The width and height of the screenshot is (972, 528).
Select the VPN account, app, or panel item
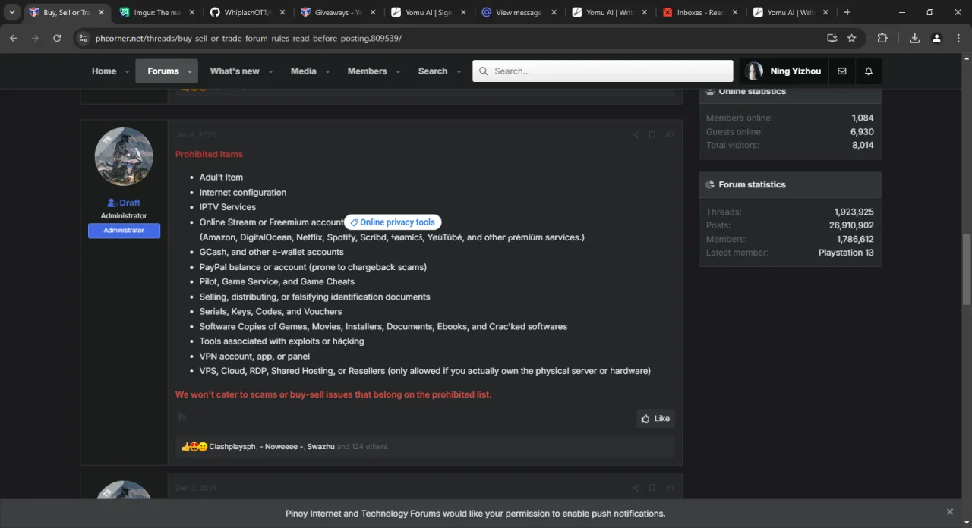pos(254,357)
